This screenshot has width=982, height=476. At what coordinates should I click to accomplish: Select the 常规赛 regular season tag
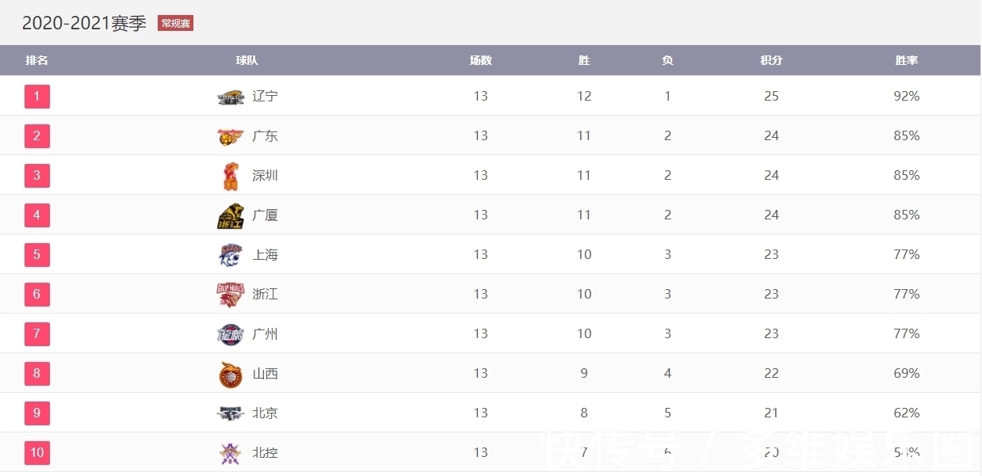click(x=176, y=24)
